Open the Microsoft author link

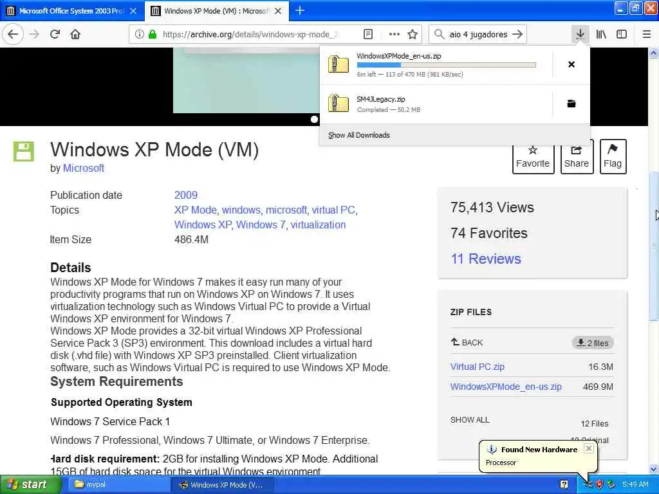tap(84, 168)
